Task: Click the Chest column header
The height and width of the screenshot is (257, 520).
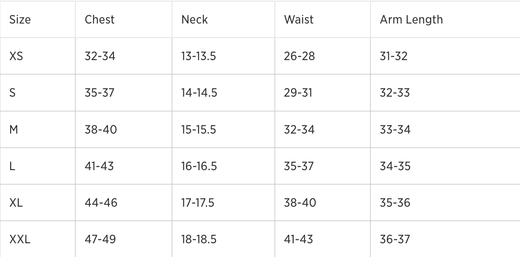Action: point(100,20)
